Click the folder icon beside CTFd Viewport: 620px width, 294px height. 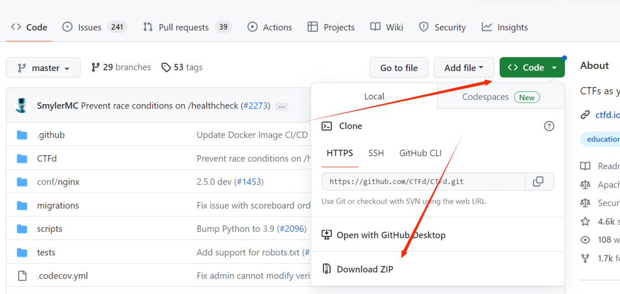[x=22, y=159]
